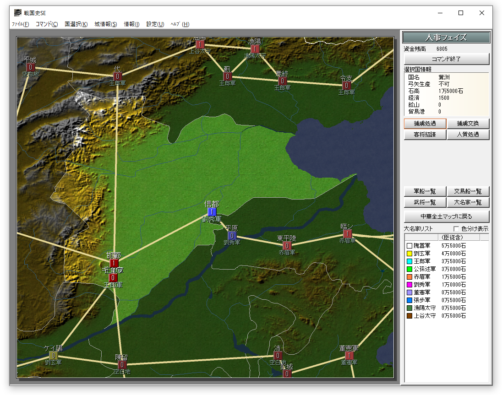Click the 陳留 castle icon
This screenshot has width=502, height=395.
pos(122,365)
